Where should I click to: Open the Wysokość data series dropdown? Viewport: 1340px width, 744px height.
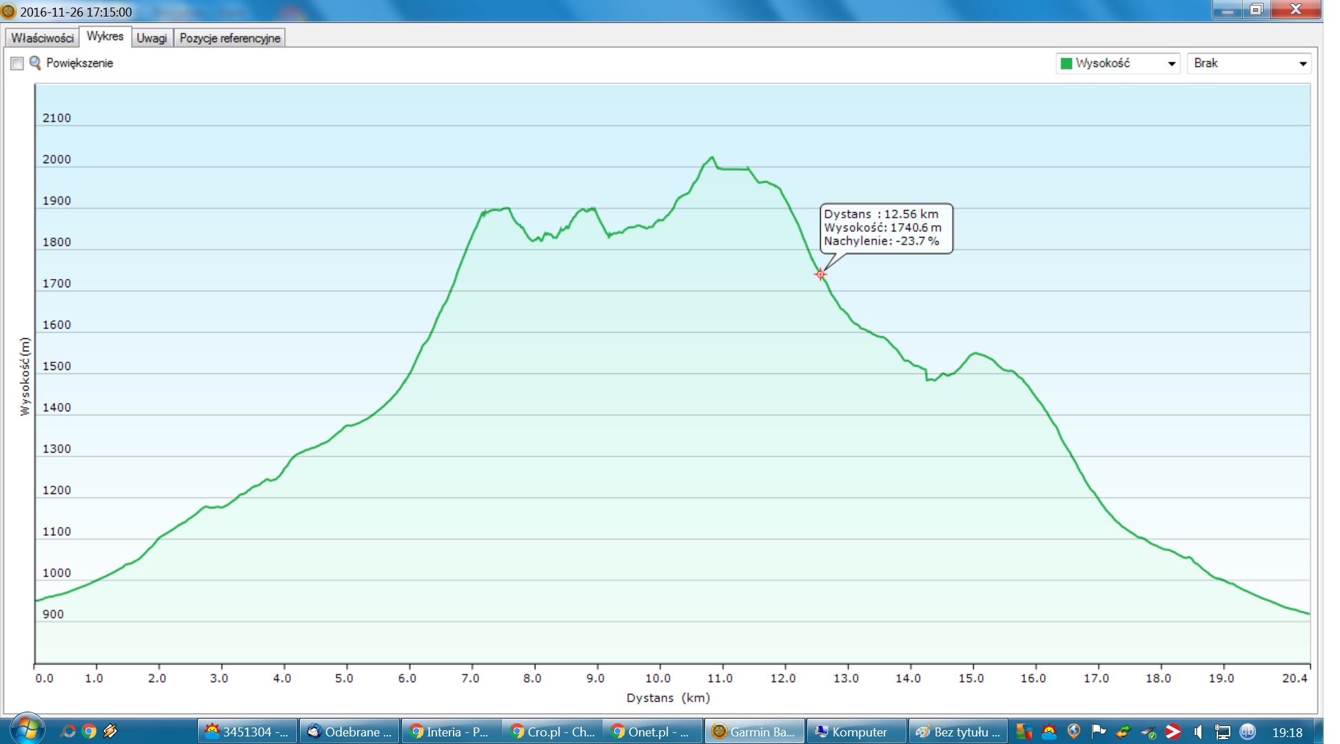(x=1171, y=63)
